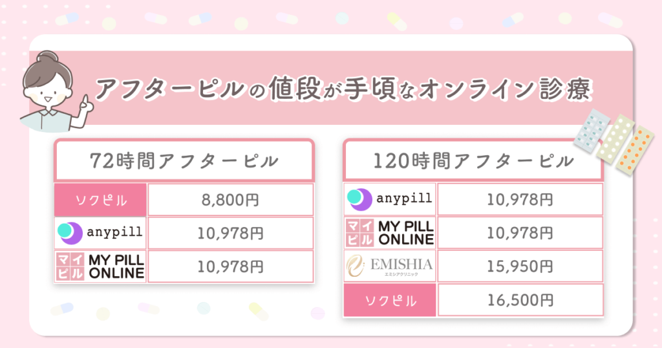662x348 pixels.
Task: Click the EMISHIA text logo
Action: (401, 265)
